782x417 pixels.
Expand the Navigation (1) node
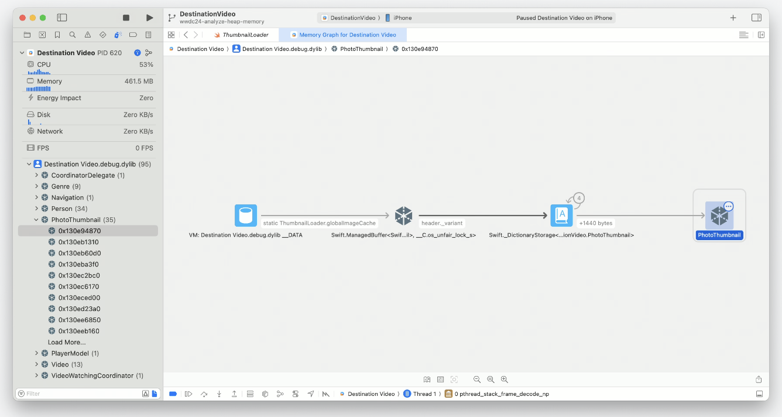36,197
